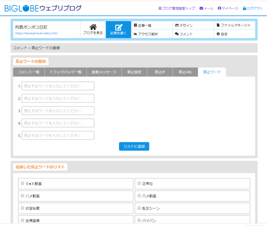This screenshot has height=226, width=267.
Task: Focus banned word input field 1
Action: [x=58, y=86]
